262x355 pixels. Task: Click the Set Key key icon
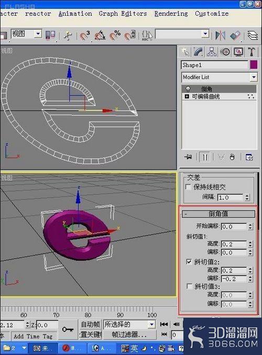(68, 329)
